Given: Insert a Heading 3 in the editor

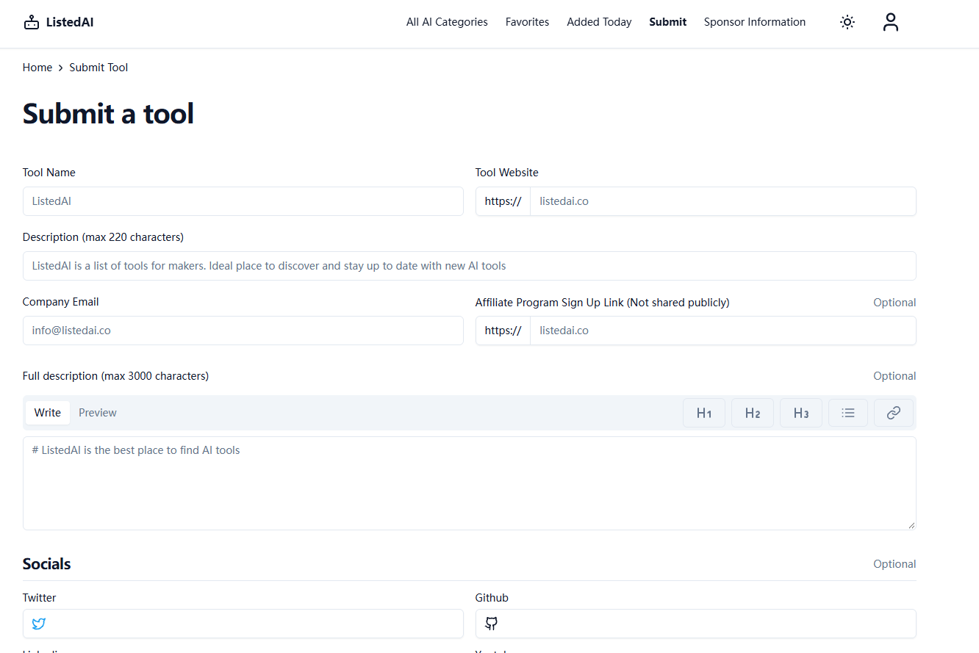Looking at the screenshot, I should click(x=801, y=413).
